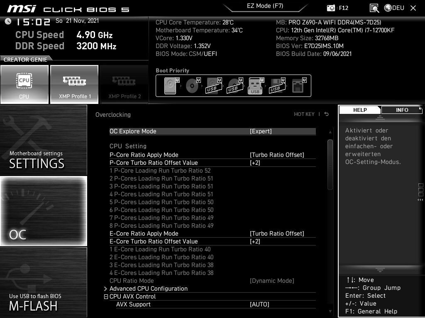
Task: Collapse the CPU AVX Control section
Action: point(106,296)
